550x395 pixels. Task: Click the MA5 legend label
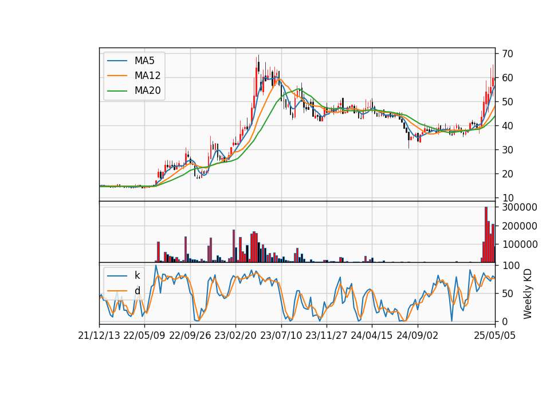(x=144, y=61)
